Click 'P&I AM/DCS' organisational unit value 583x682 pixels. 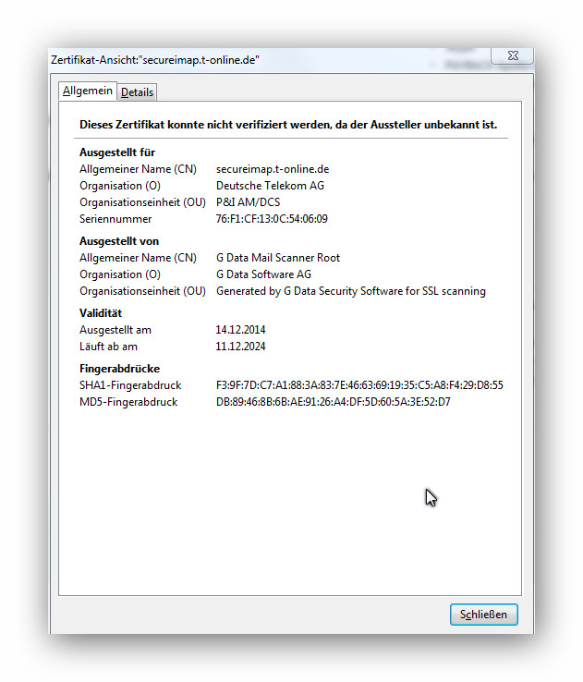pos(248,202)
